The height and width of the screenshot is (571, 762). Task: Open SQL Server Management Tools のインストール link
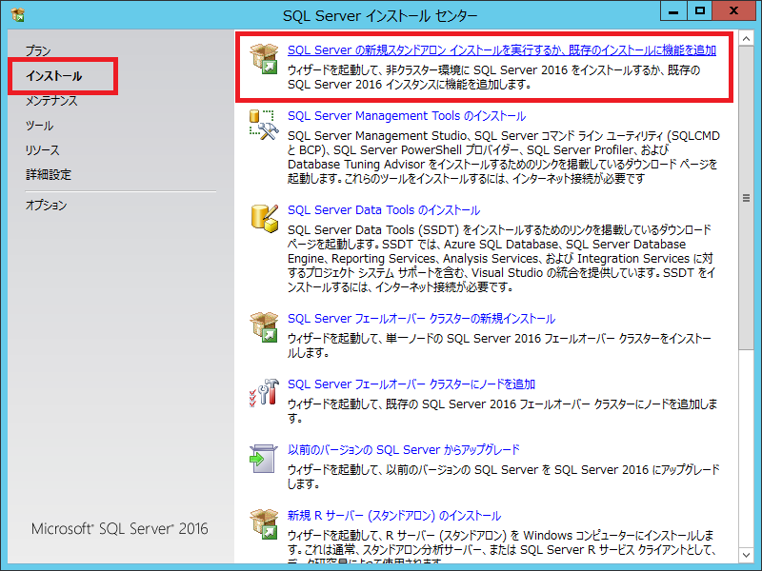406,116
